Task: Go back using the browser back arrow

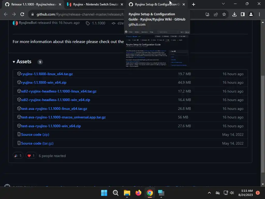Action: point(6,15)
